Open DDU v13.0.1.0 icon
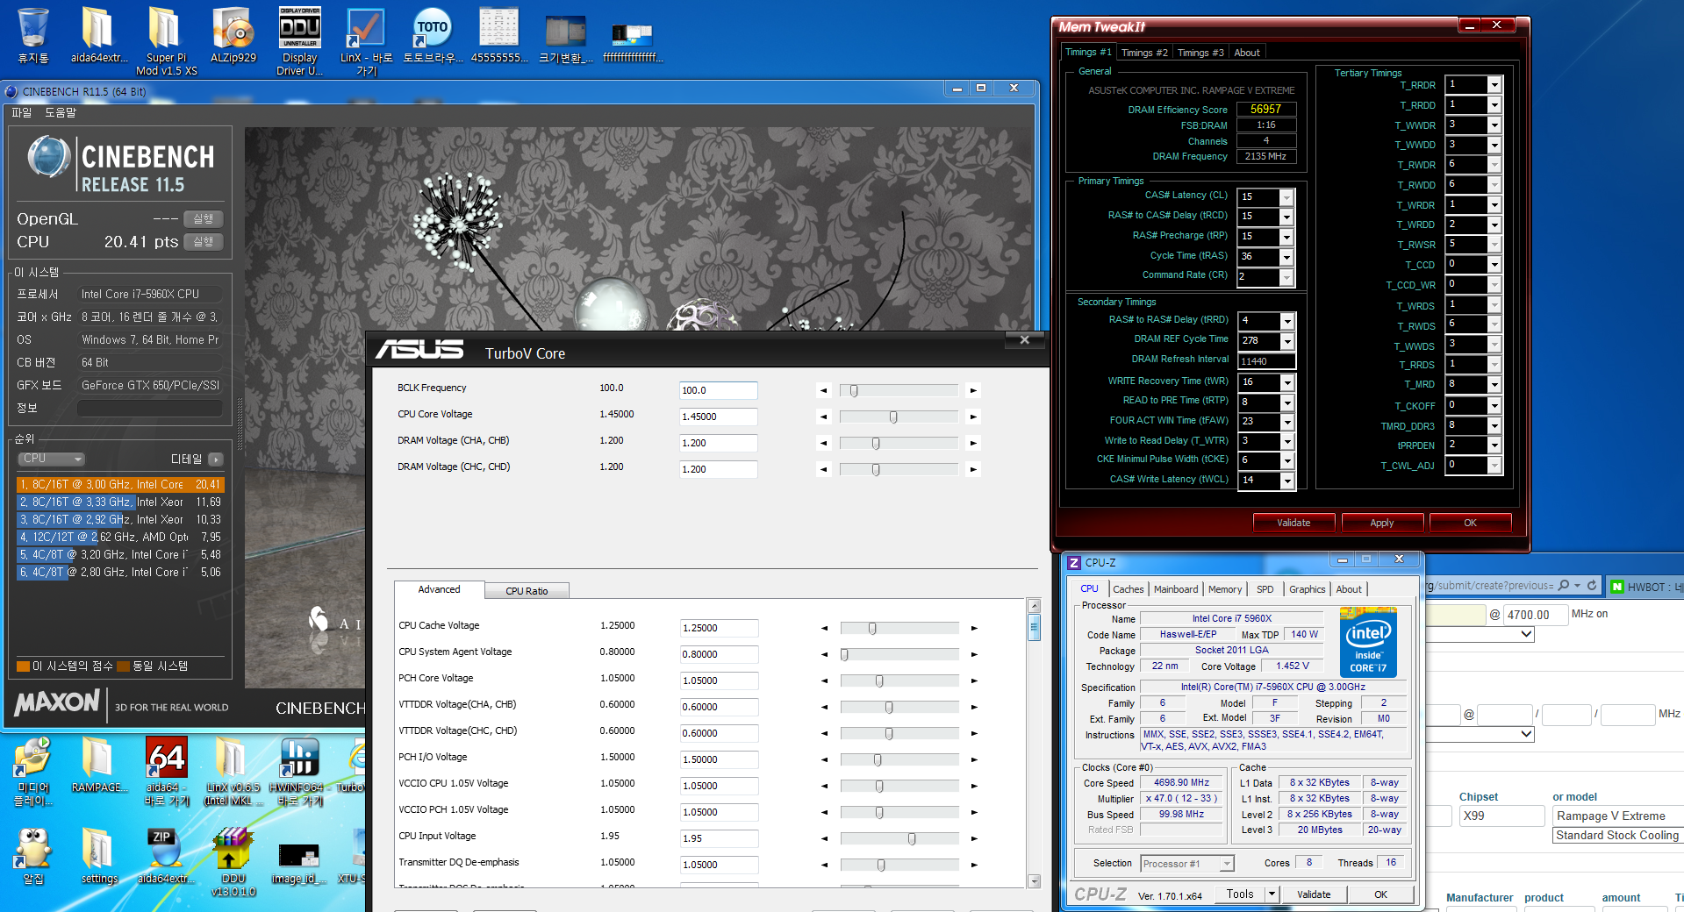This screenshot has height=912, width=1684. tap(233, 861)
